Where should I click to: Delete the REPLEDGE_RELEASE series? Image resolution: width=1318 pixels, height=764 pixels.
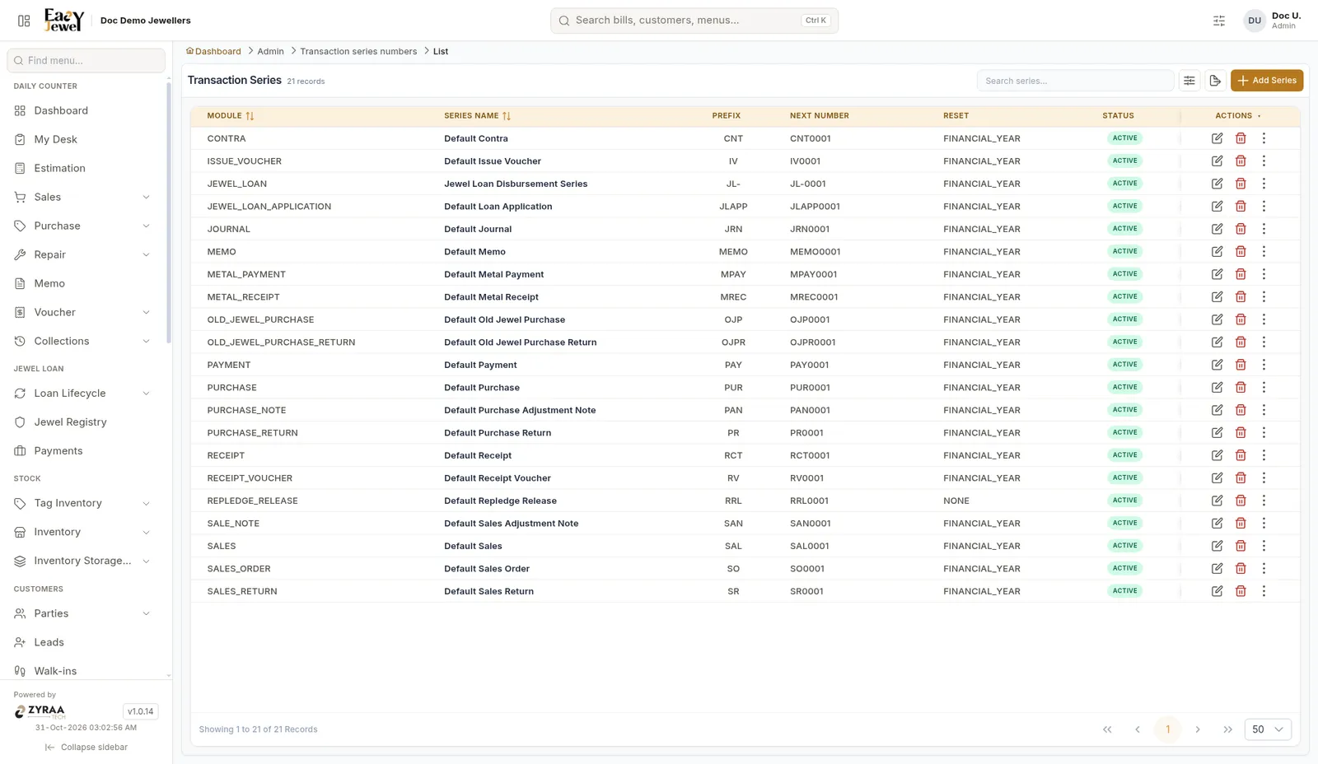point(1241,501)
